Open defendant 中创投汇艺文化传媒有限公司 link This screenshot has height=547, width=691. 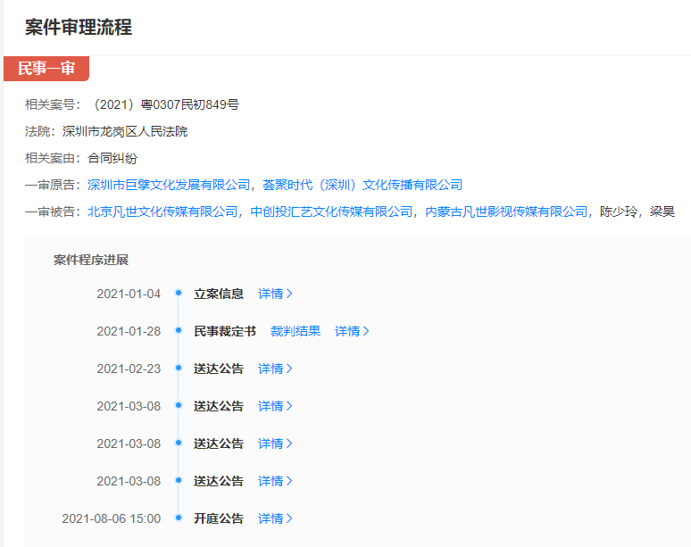click(x=331, y=211)
